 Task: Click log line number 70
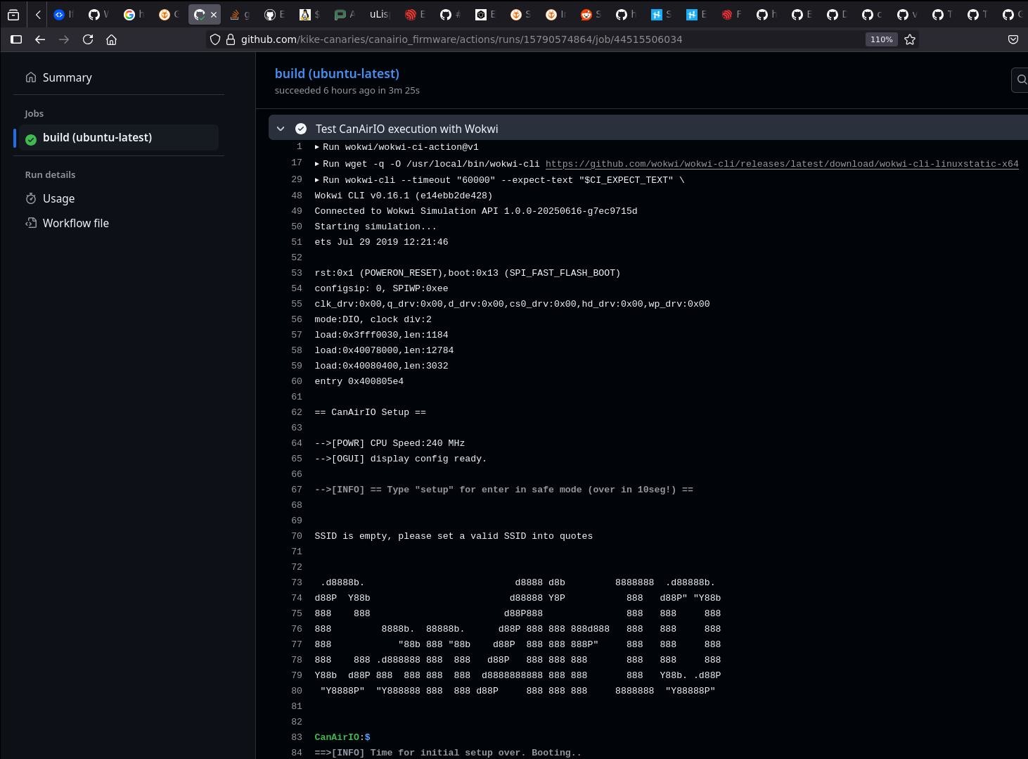point(297,536)
